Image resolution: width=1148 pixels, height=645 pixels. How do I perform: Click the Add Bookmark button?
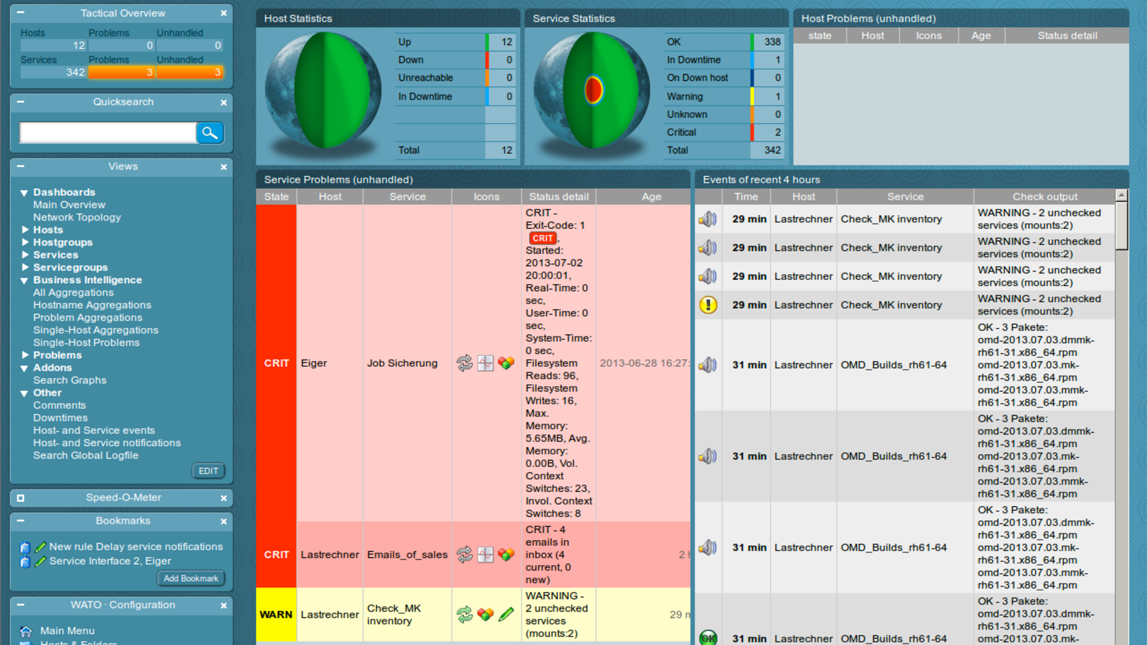tap(191, 578)
